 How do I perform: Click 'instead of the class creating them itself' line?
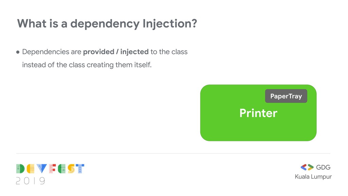tap(87, 65)
